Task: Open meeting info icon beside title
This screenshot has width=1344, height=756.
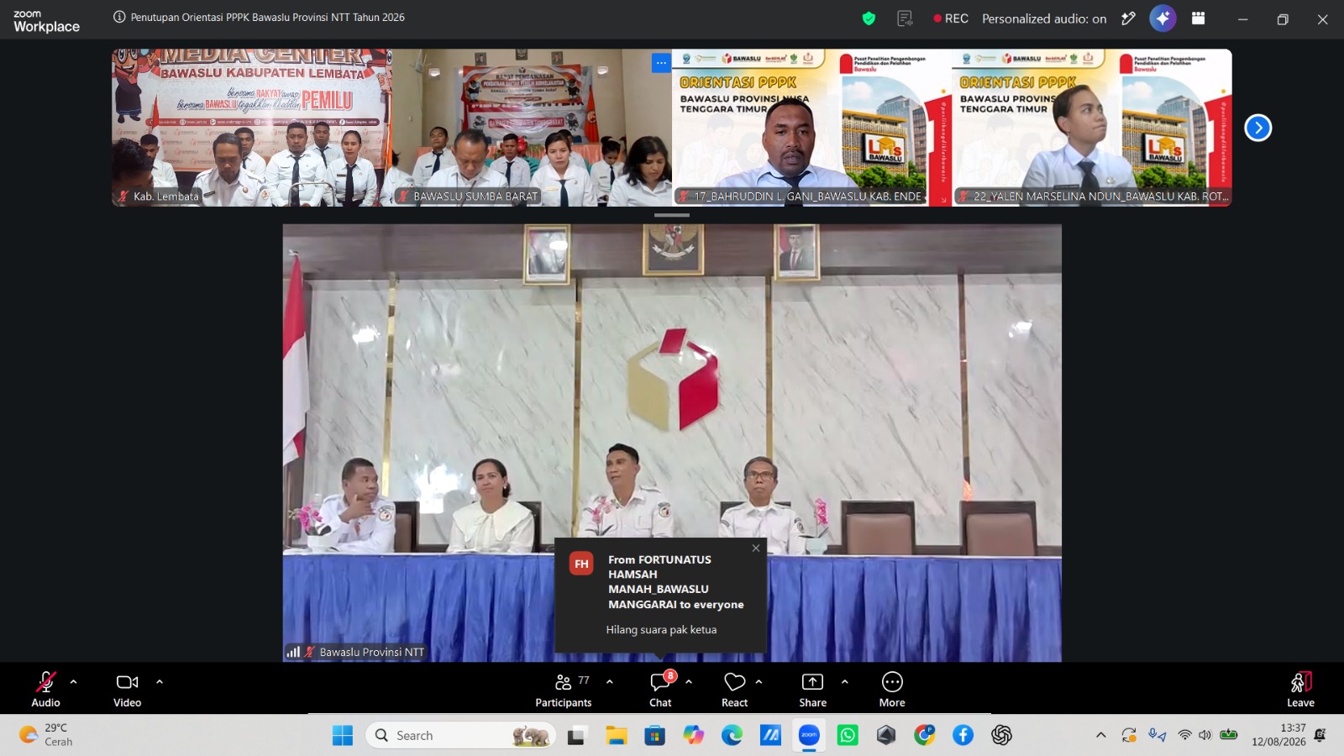Action: (x=119, y=17)
